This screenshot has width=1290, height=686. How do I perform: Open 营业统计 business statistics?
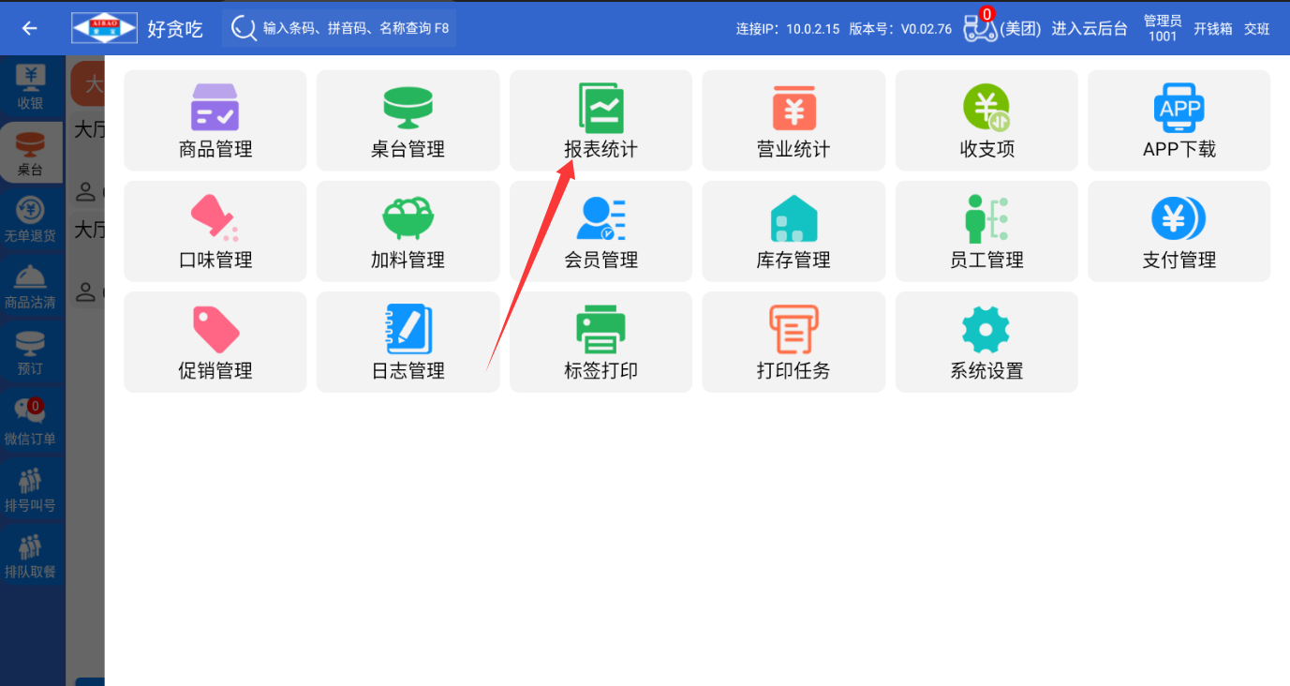point(793,109)
